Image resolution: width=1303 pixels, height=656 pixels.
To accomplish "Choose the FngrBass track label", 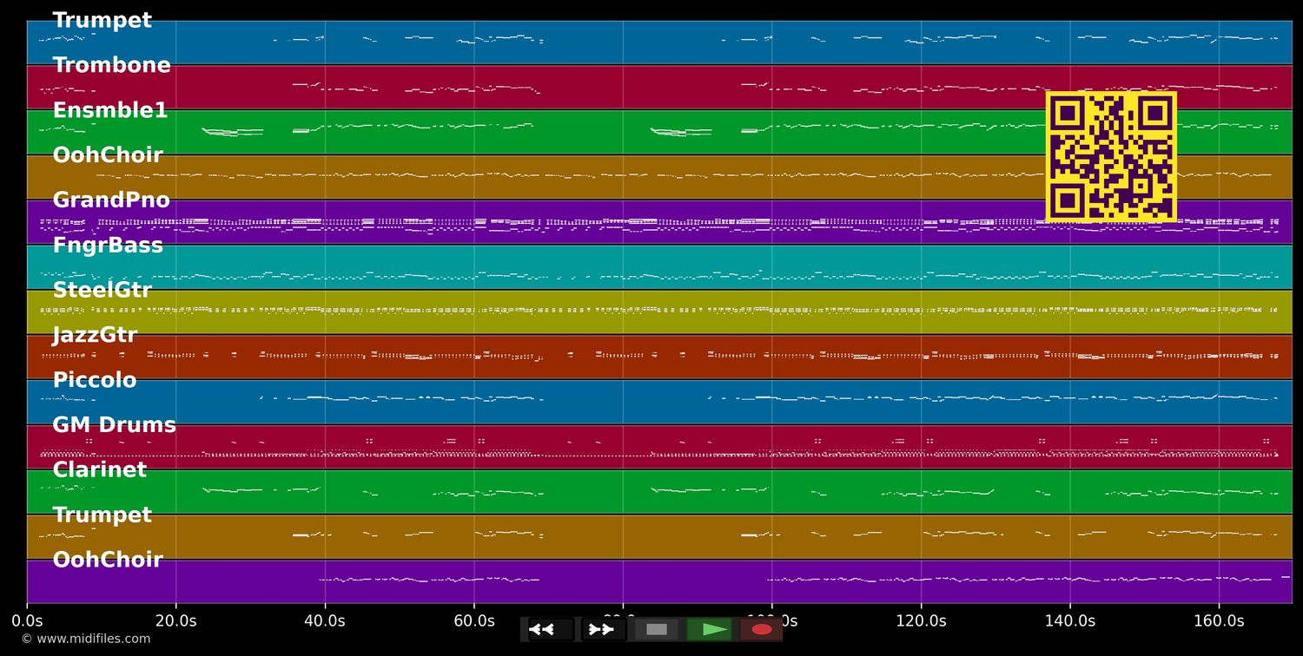I will (x=108, y=246).
